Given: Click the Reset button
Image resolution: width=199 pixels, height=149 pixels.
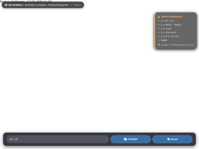Looking at the screenshot, I should click(172, 139).
